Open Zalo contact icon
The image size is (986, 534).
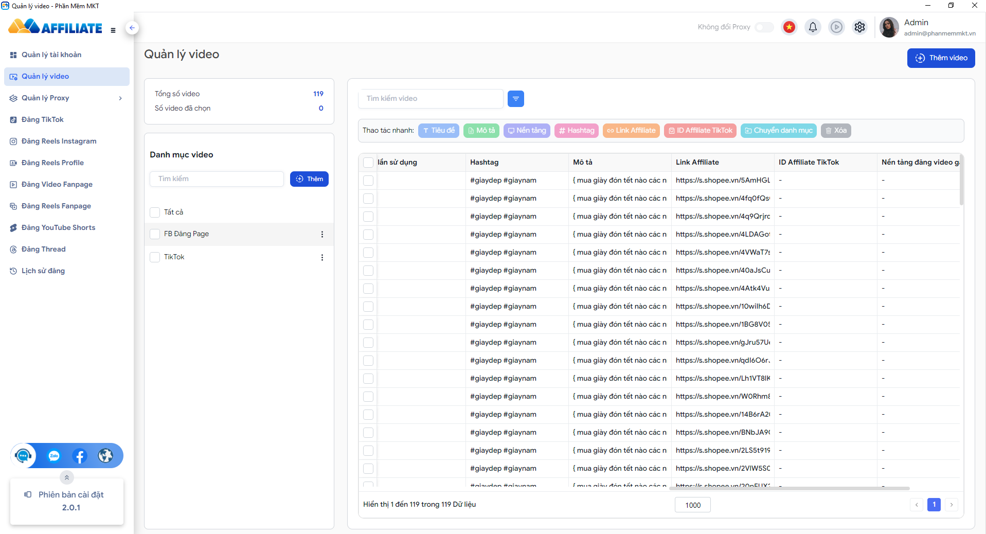(54, 456)
